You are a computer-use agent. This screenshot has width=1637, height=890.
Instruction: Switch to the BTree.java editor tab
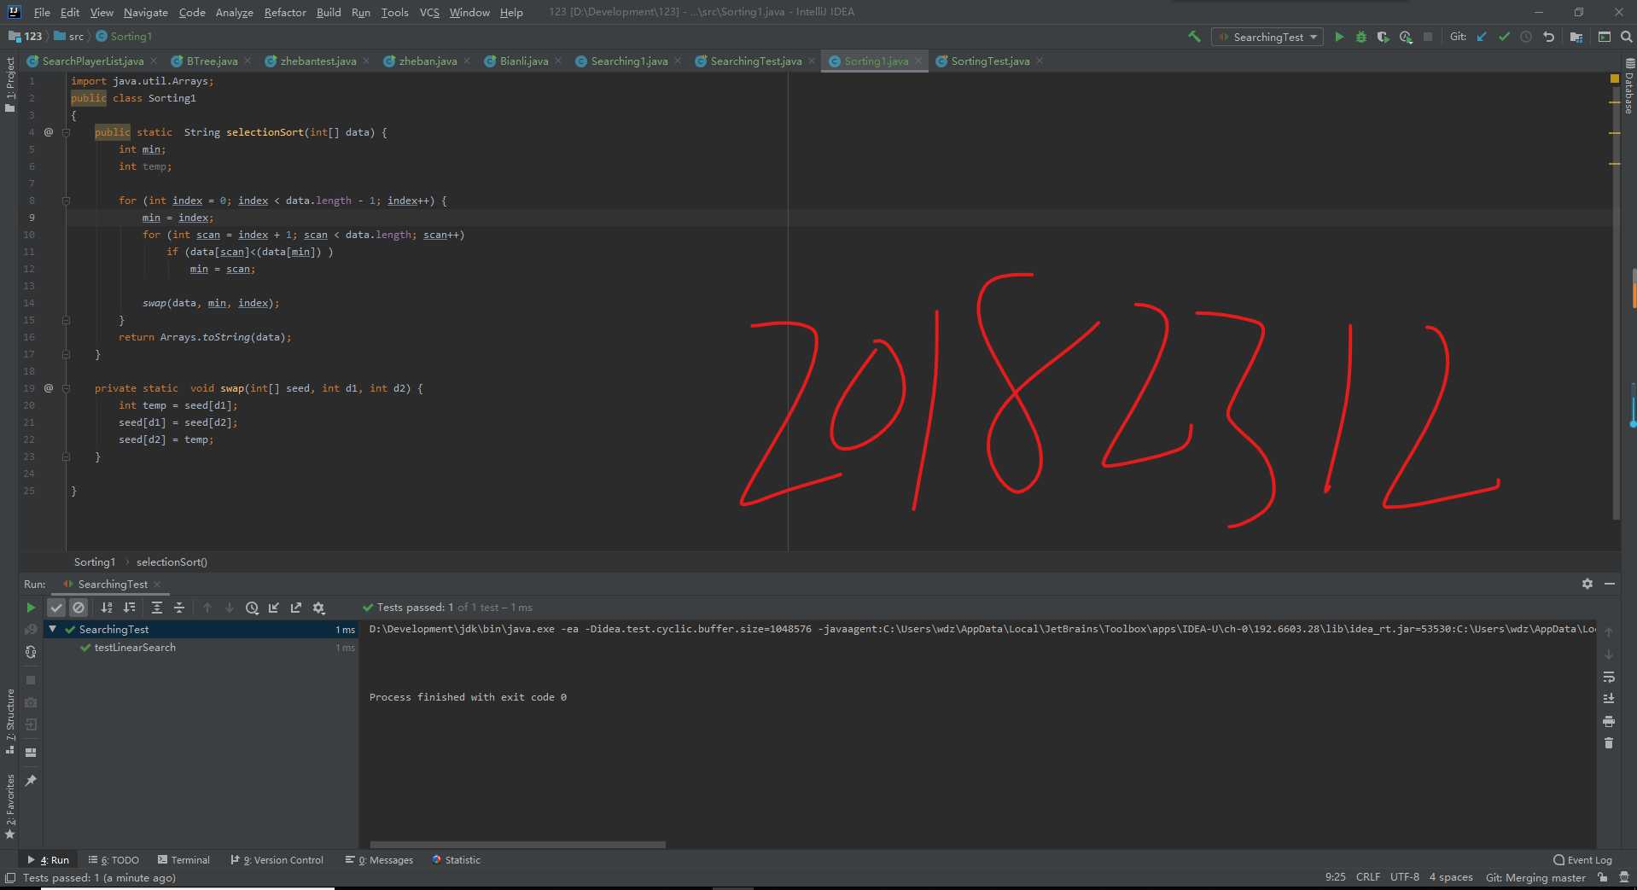coord(212,61)
